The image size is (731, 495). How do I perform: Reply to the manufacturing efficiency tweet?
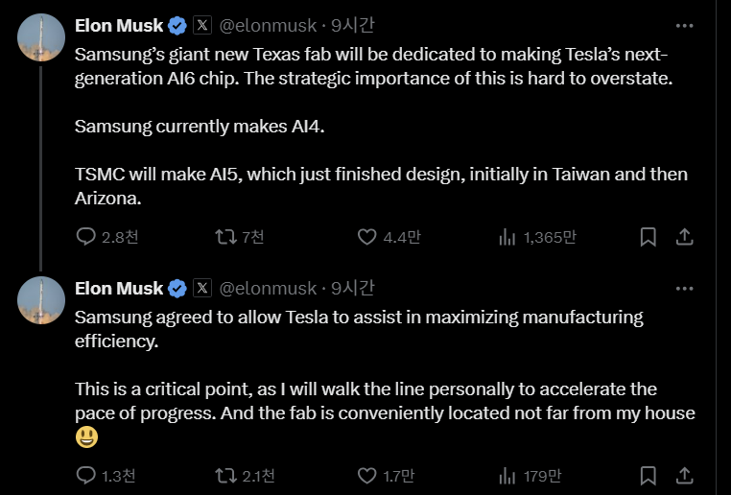click(x=86, y=475)
